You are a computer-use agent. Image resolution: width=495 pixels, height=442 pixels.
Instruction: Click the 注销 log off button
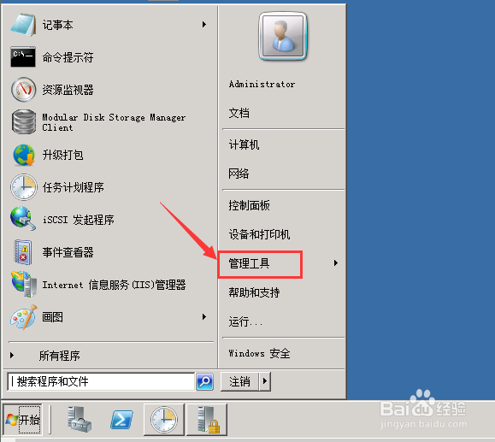tap(239, 381)
